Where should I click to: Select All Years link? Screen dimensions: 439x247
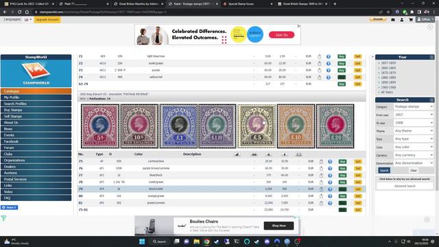387,92
